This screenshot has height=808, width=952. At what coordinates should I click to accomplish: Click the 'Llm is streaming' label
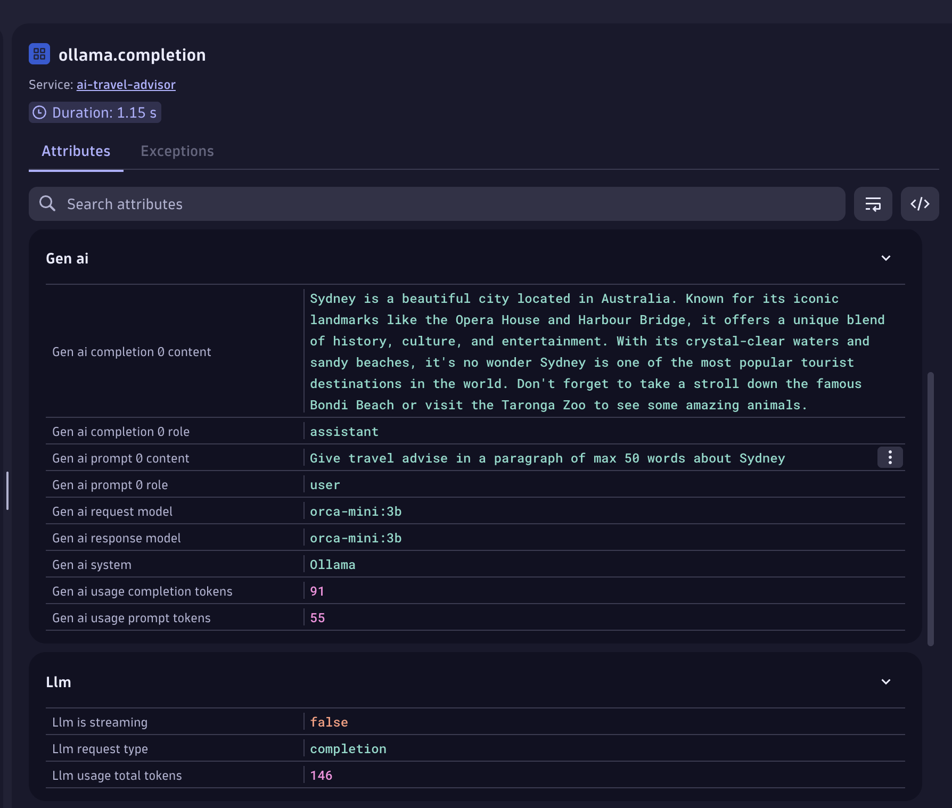pyautogui.click(x=100, y=722)
